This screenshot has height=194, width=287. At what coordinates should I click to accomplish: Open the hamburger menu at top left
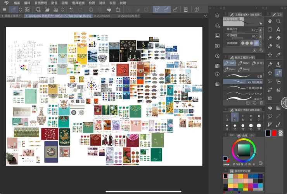(x=4, y=9)
